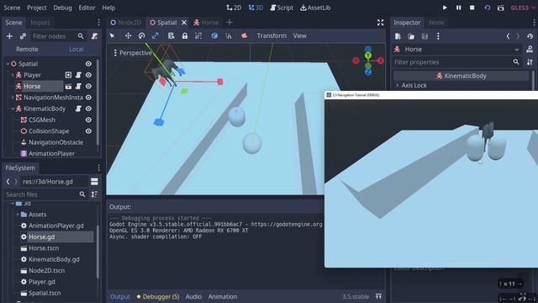This screenshot has width=538, height=303.
Task: Open the Project menu
Action: 37,8
